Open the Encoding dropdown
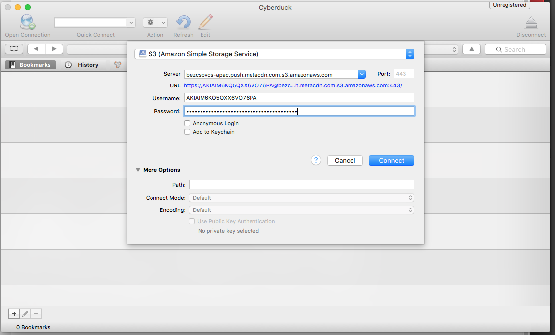Screen dimensions: 555x335 302,210
